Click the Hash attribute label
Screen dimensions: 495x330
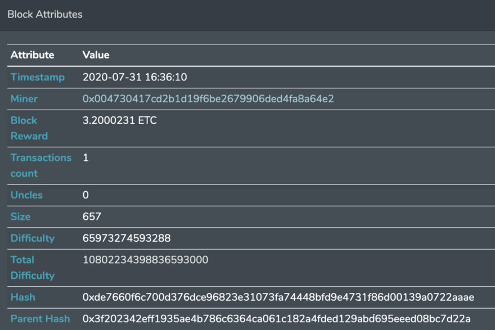(x=22, y=297)
